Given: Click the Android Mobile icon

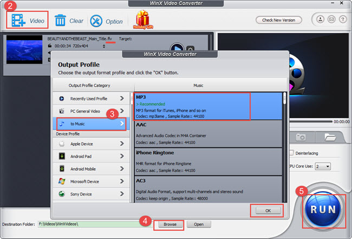Looking at the screenshot, I should pyautogui.click(x=62, y=169).
